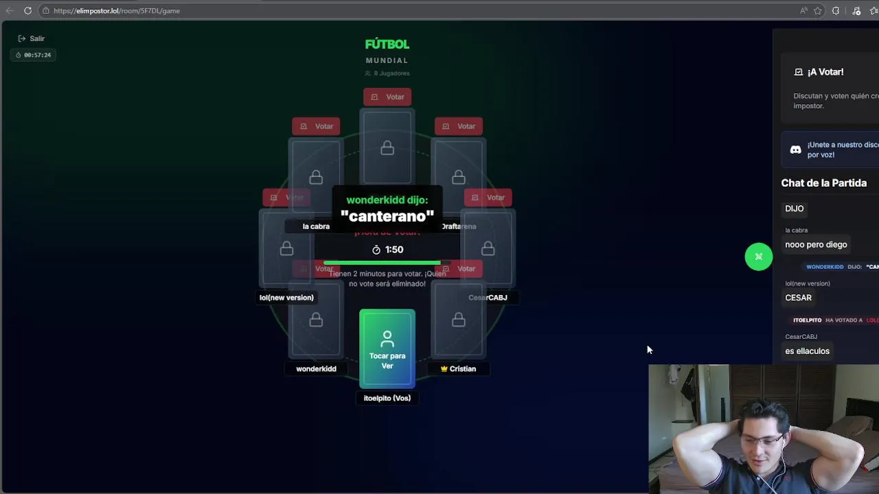
Task: Vote for lol(new version) with Votar
Action: [x=286, y=198]
